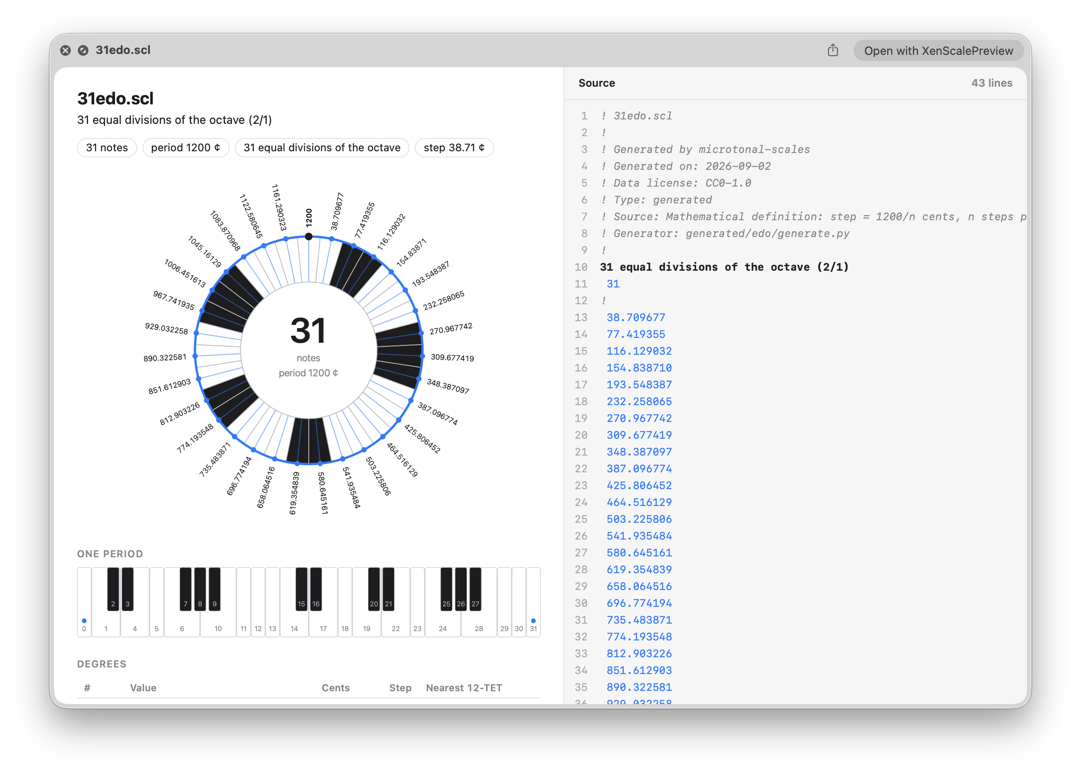
Task: Click the Cents column header
Action: [x=336, y=688]
